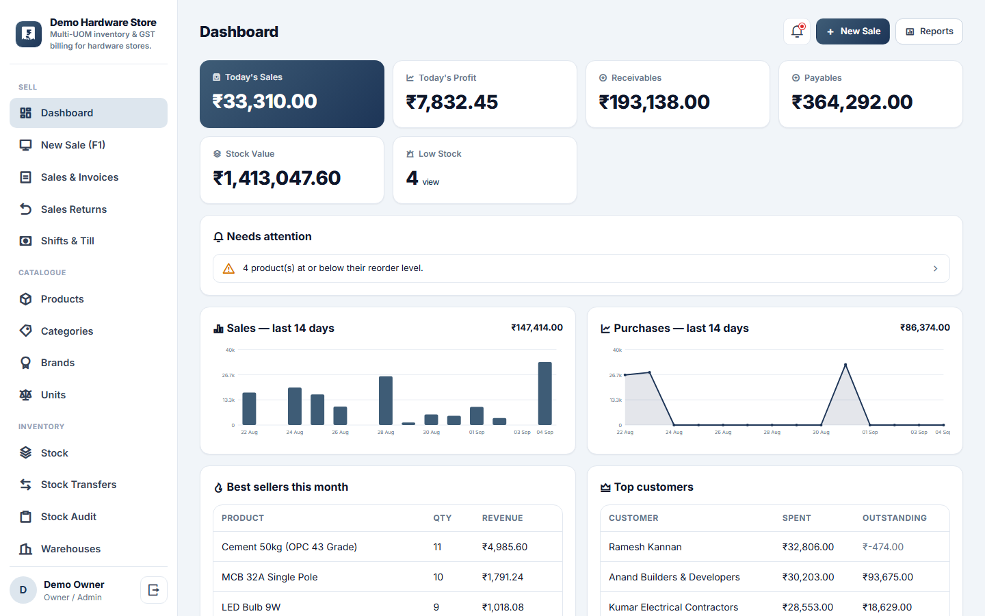
Task: Open the Dashboard menu item
Action: [x=88, y=113]
